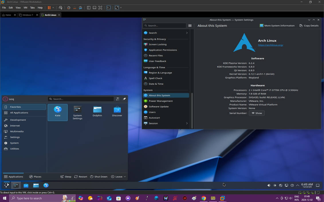324x202 pixels.
Task: Click the KDE volume tray icon
Action: [x=269, y=185]
